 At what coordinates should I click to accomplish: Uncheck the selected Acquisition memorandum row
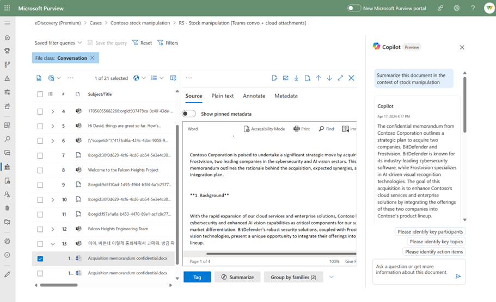point(40,259)
